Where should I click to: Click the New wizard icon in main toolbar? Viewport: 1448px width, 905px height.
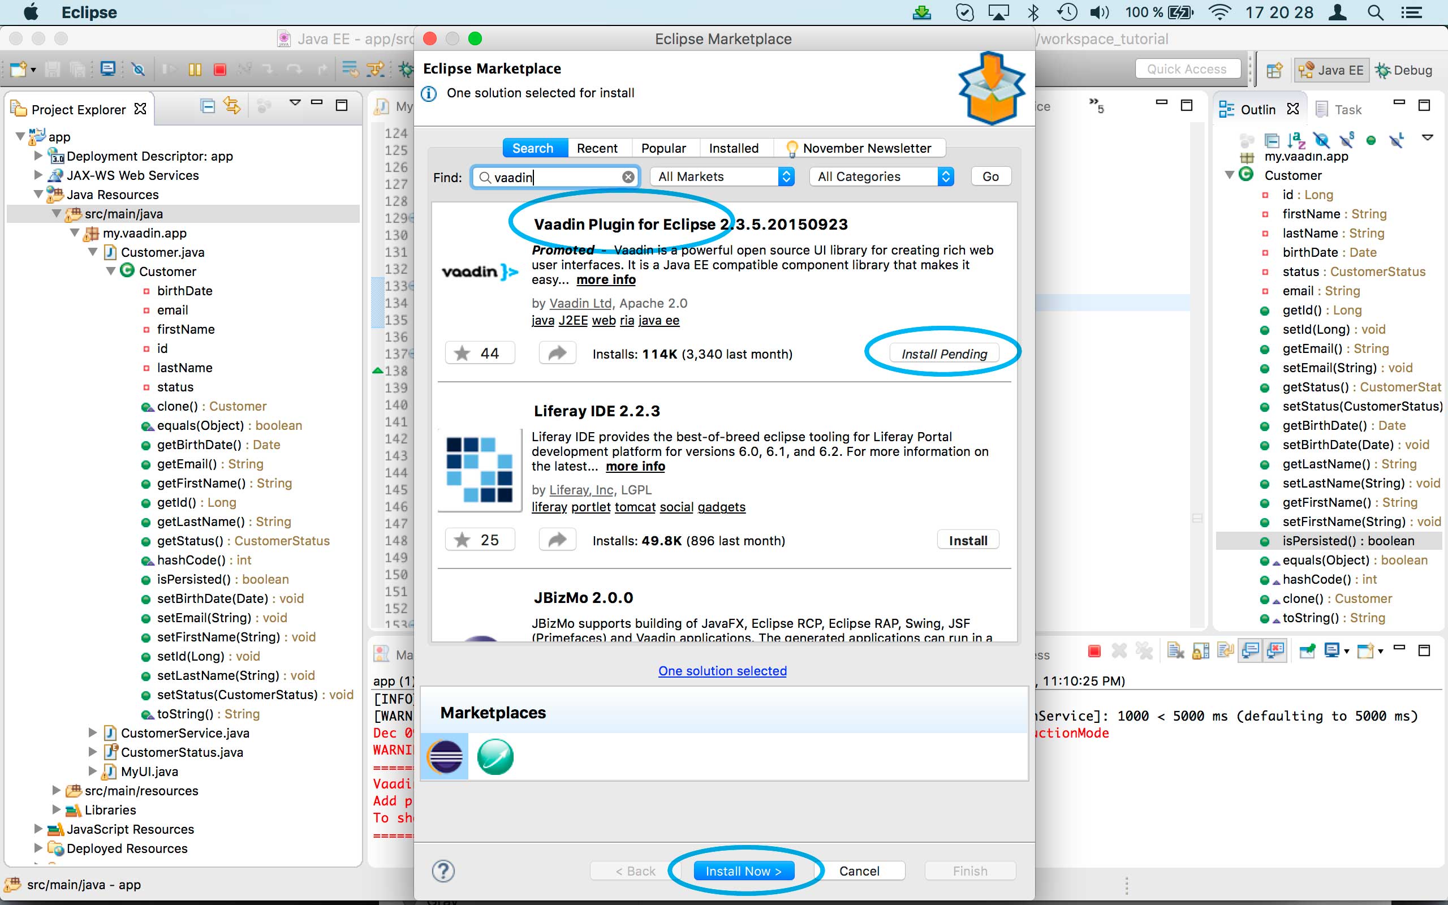(18, 70)
